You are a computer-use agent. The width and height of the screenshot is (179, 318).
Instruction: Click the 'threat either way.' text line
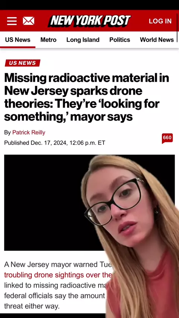[32, 306]
